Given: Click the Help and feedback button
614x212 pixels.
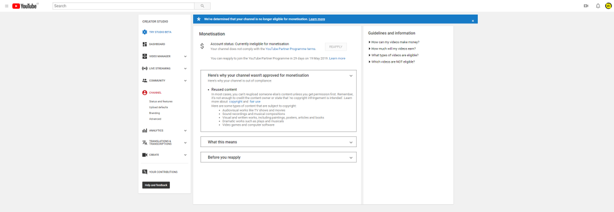Looking at the screenshot, I should (x=156, y=185).
